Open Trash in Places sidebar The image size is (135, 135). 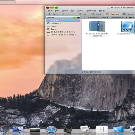[63, 29]
